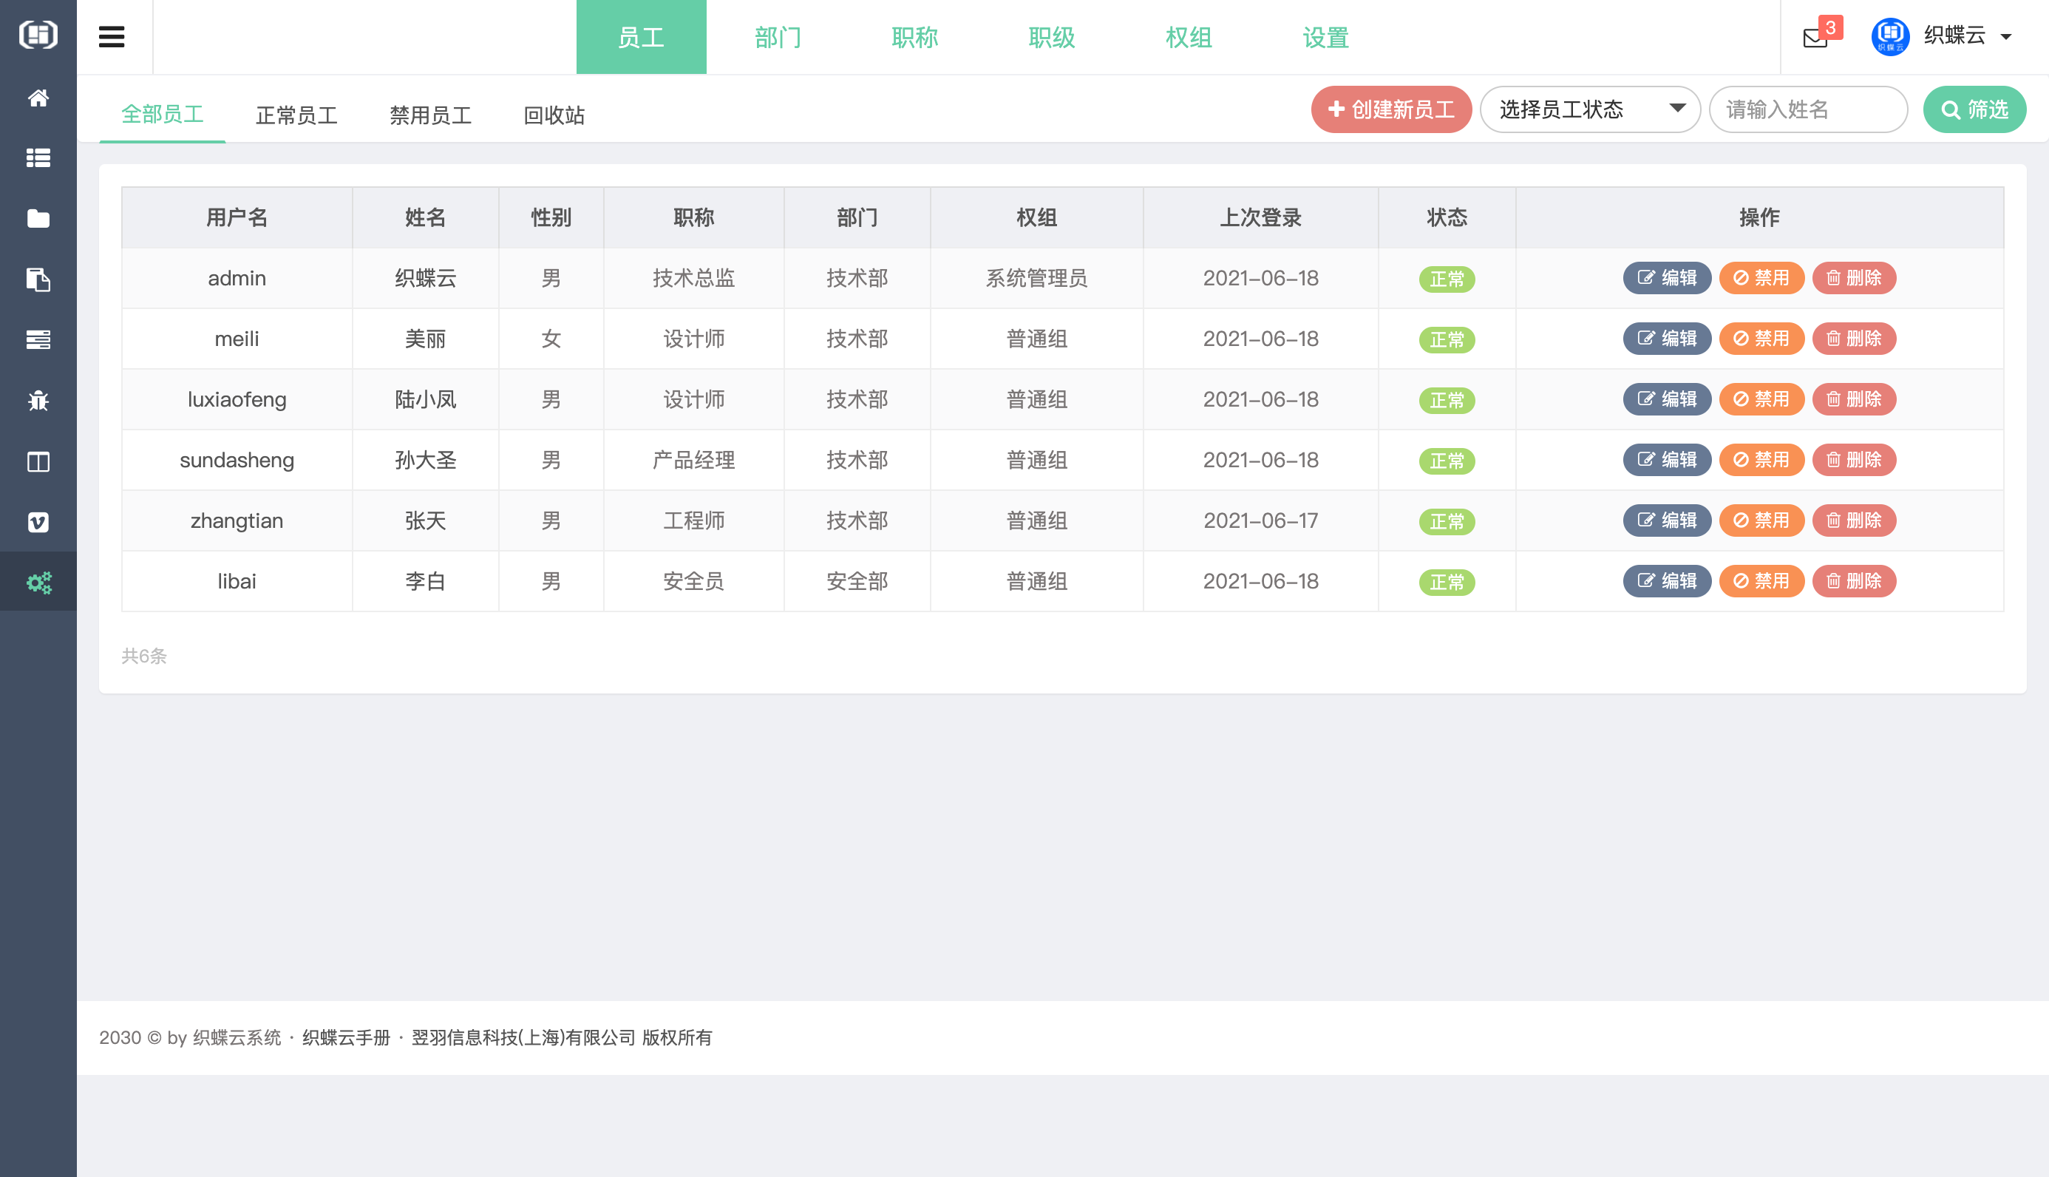This screenshot has height=1177, width=2049.
Task: Switch to the 部门 top tab
Action: [778, 37]
